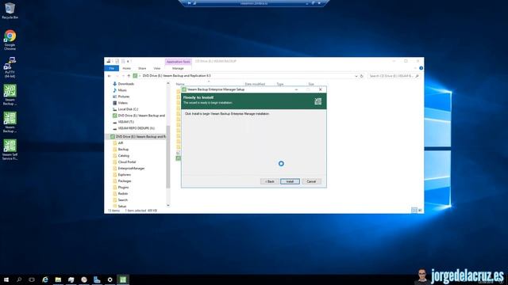Open the Manage ribbon tab
508x285 pixels.
[178, 69]
